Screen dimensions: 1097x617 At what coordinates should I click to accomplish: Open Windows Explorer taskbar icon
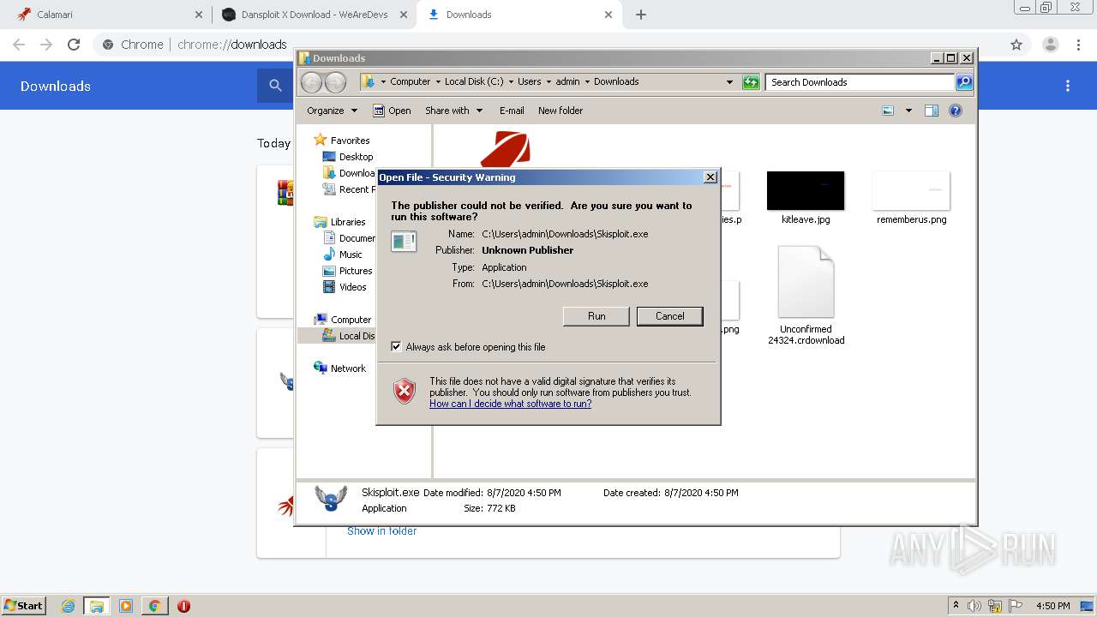click(x=97, y=606)
